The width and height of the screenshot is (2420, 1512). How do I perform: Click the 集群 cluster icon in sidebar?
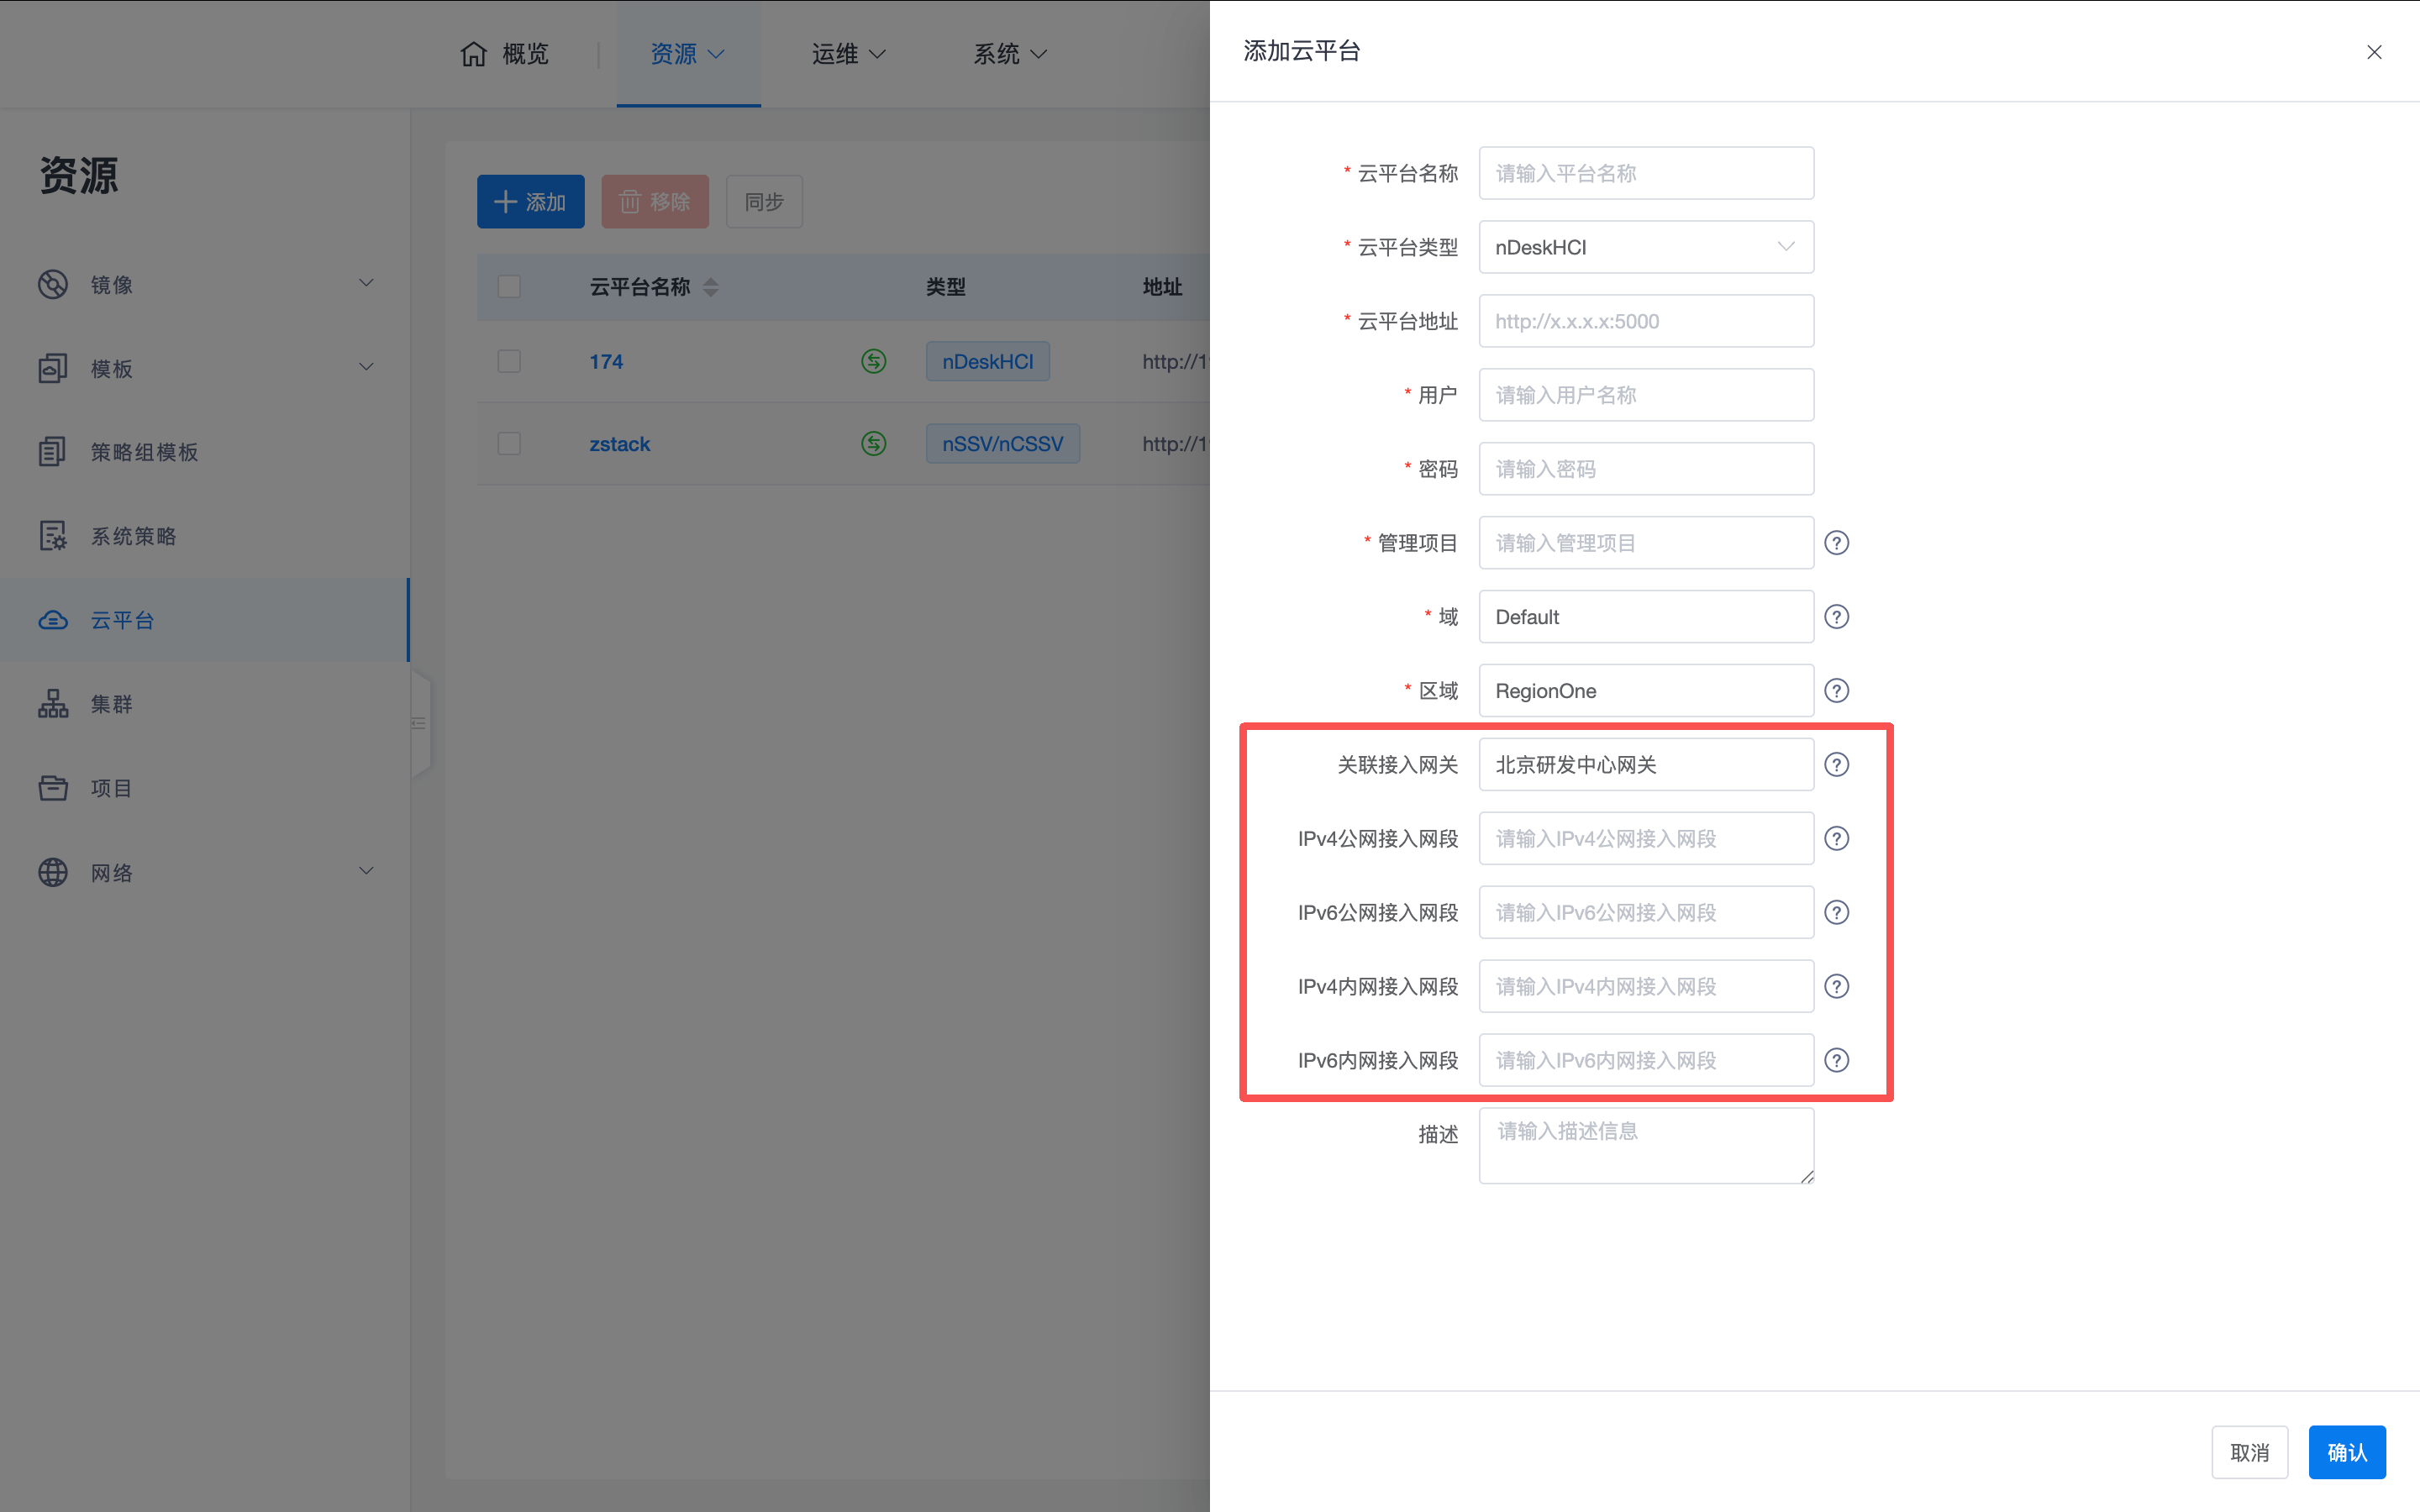click(53, 704)
